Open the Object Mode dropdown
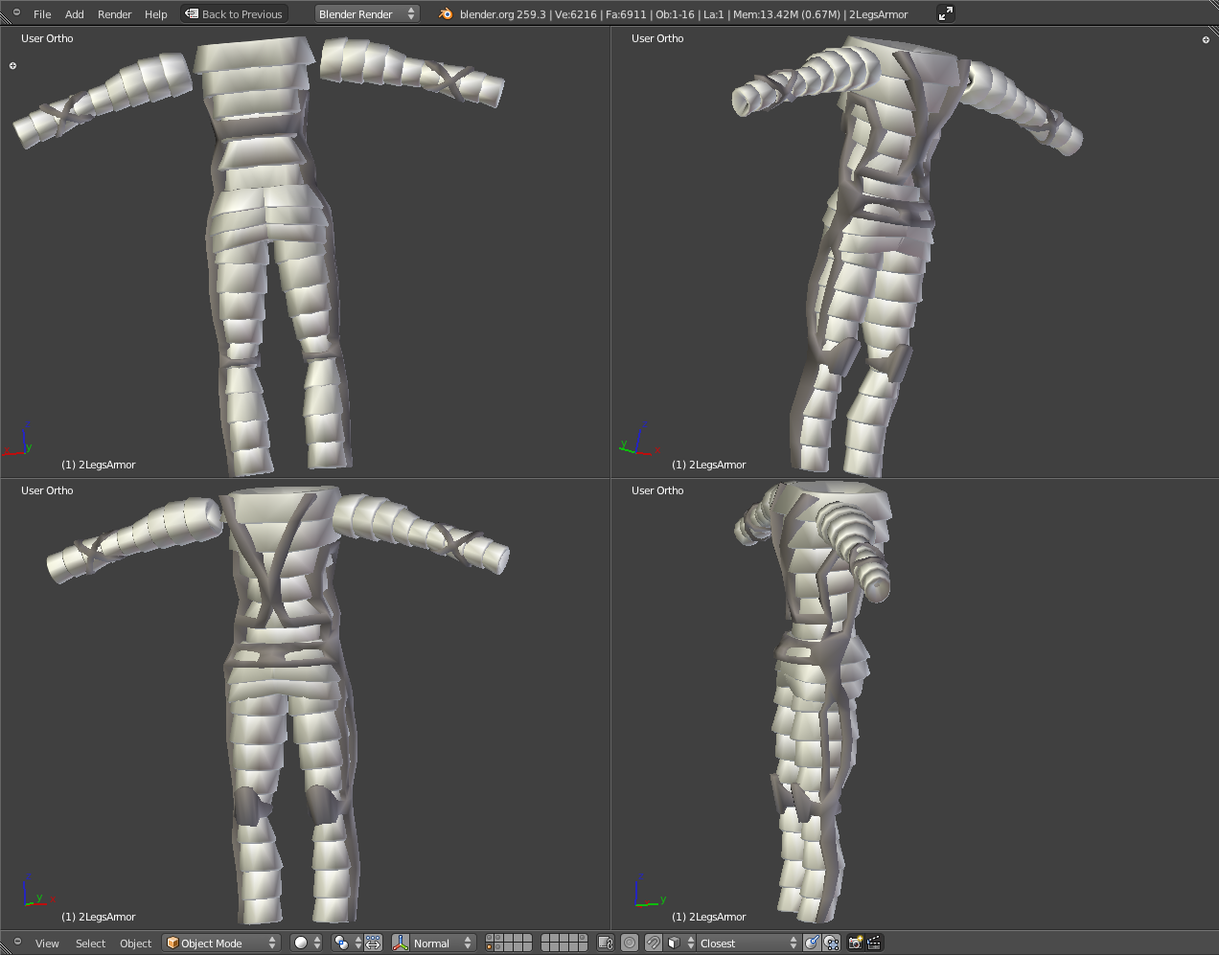The image size is (1219, 955). (x=221, y=943)
